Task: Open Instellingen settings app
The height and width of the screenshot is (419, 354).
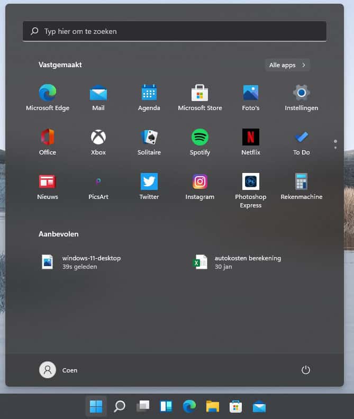Action: (301, 97)
